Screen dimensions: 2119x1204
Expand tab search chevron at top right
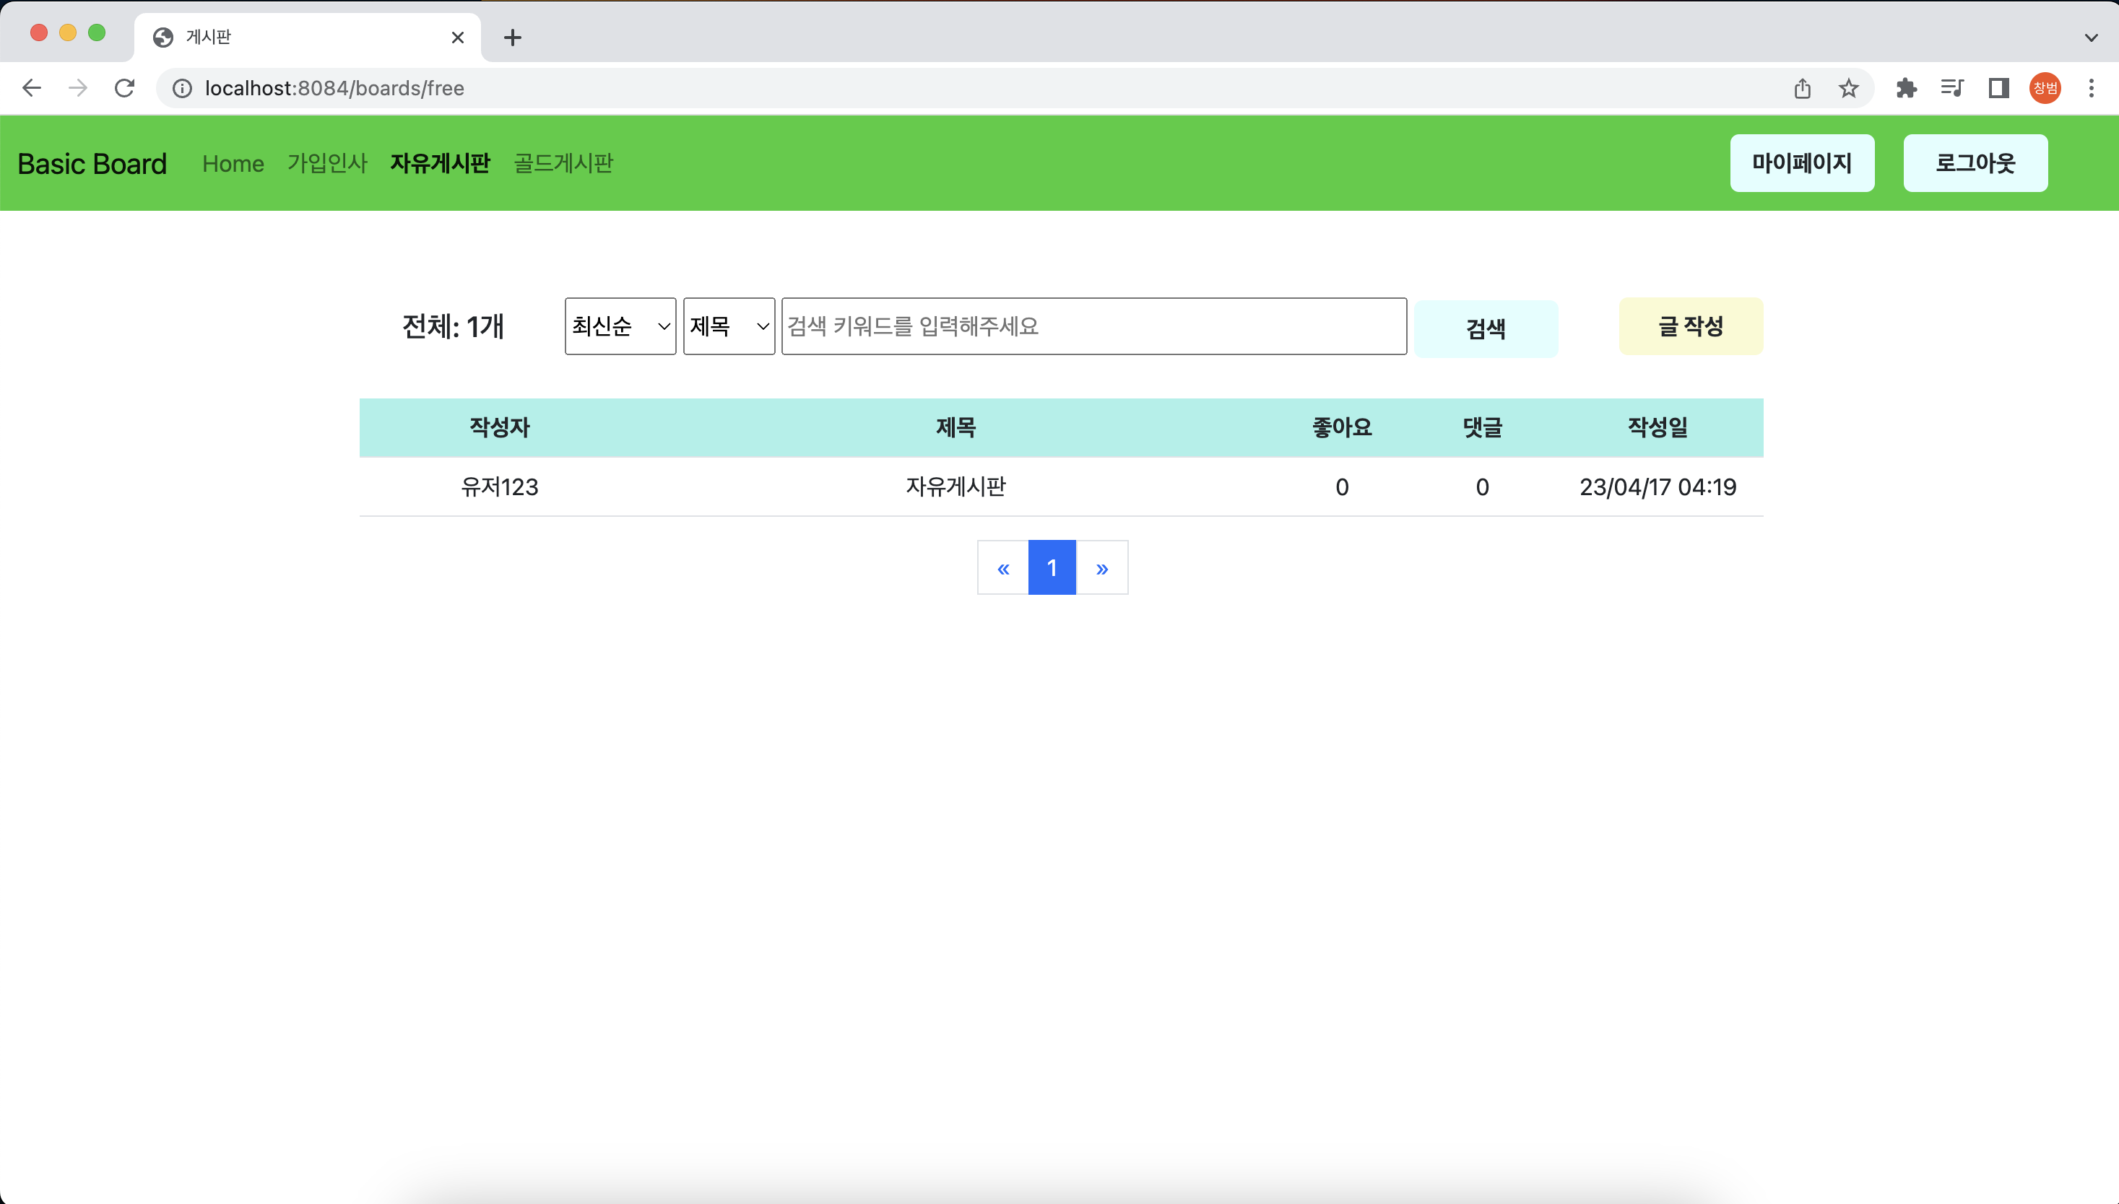pos(2091,38)
